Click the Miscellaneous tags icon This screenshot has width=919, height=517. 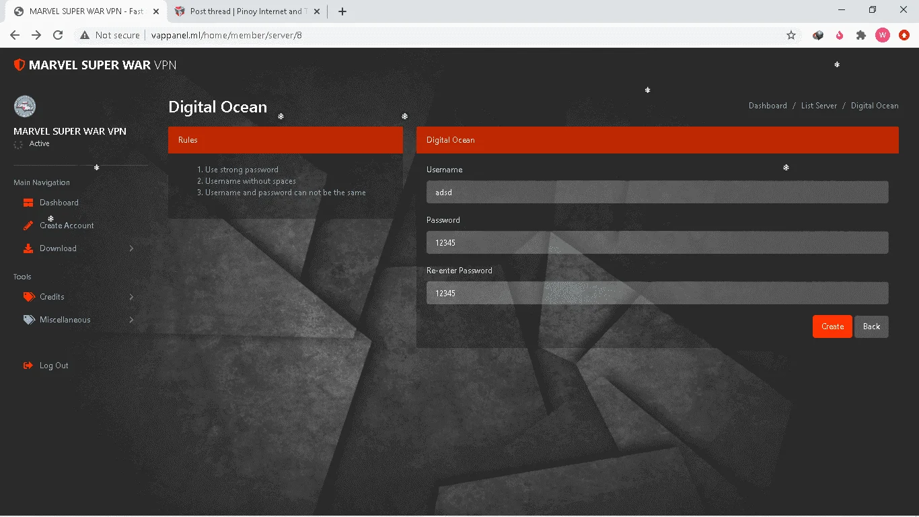click(29, 320)
